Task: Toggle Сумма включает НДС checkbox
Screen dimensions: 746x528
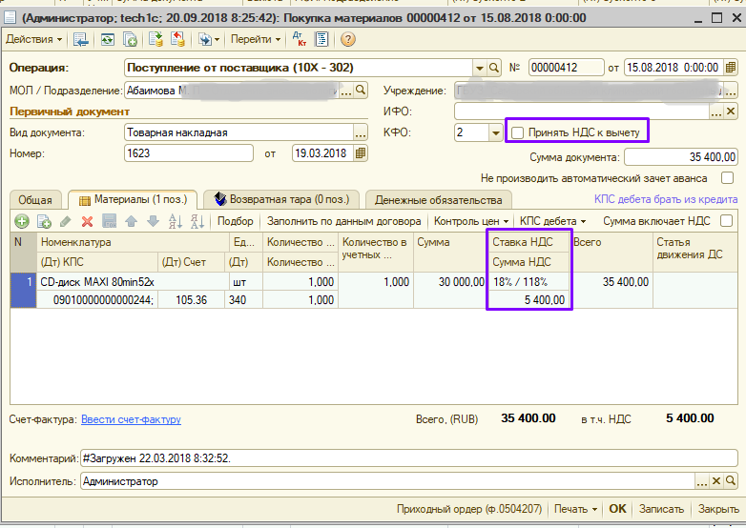Action: [727, 221]
